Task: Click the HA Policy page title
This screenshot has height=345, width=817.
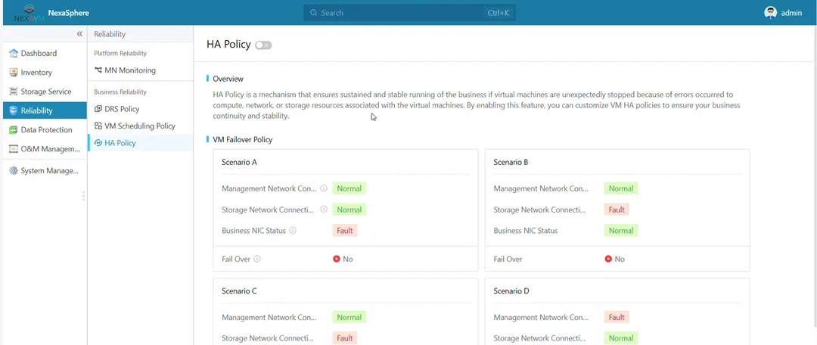Action: pyautogui.click(x=228, y=45)
